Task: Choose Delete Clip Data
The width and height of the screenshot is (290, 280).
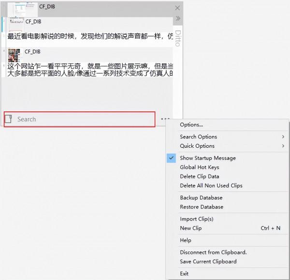Action: 227,176
